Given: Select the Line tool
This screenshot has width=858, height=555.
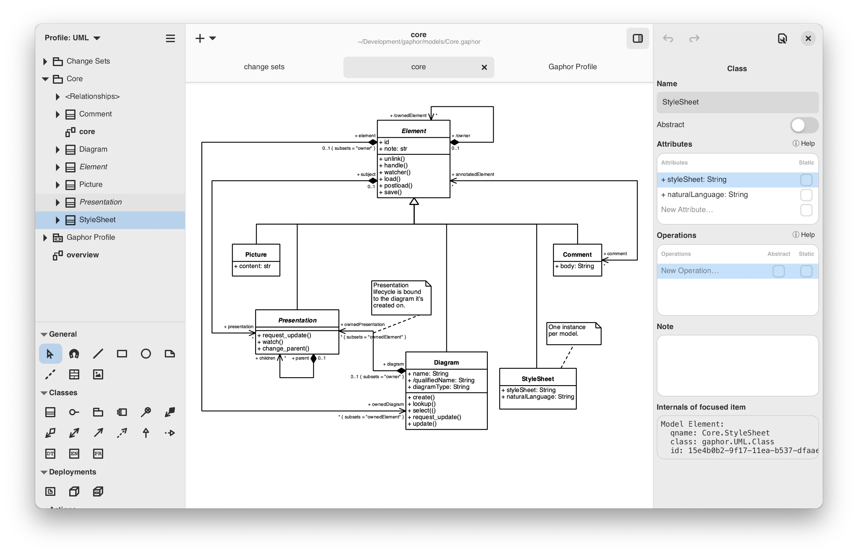Looking at the screenshot, I should coord(98,354).
